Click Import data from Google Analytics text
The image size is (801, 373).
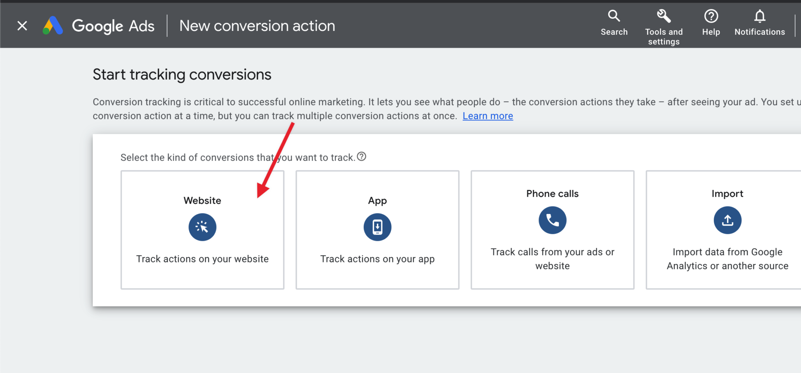pyautogui.click(x=727, y=258)
